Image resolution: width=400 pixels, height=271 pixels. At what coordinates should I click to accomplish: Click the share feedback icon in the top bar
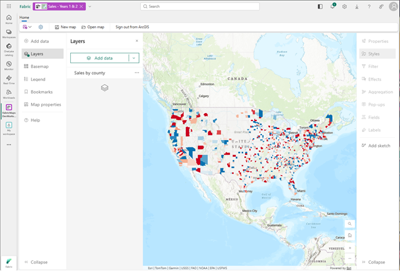pyautogui.click(x=381, y=7)
